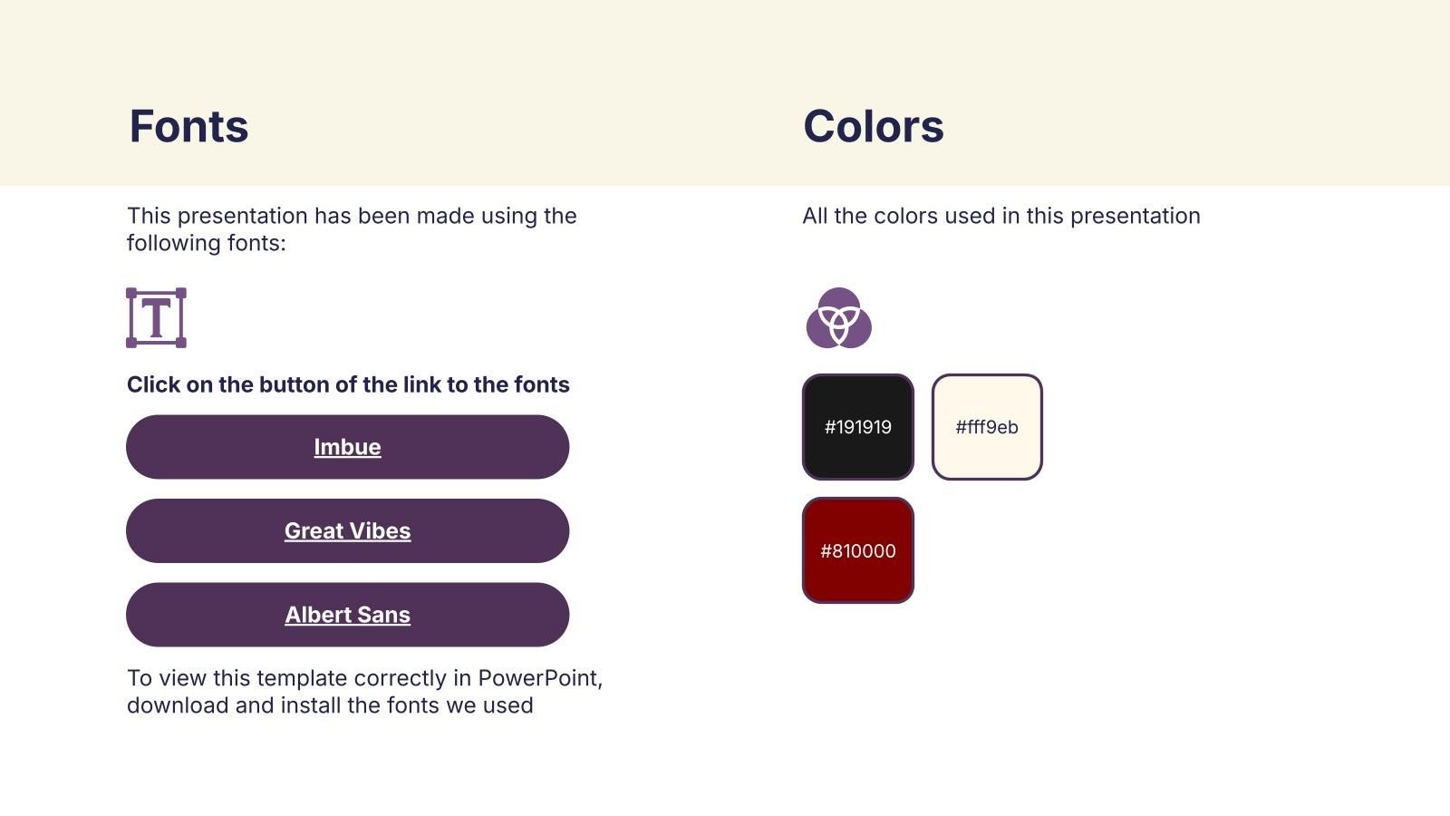
Task: Open the Imbue font link
Action: (347, 447)
